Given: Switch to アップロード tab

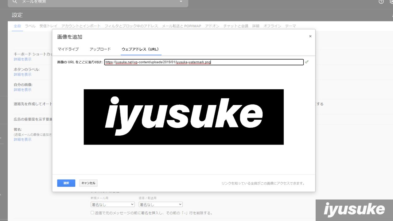Looking at the screenshot, I should coord(100,49).
